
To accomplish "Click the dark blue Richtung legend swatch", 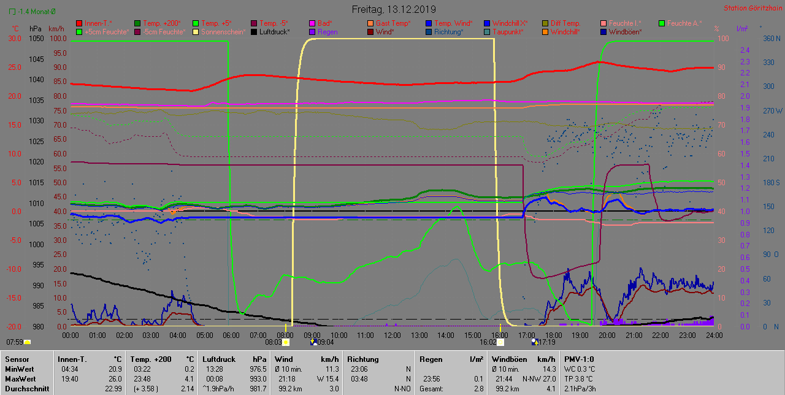I will click(x=429, y=31).
